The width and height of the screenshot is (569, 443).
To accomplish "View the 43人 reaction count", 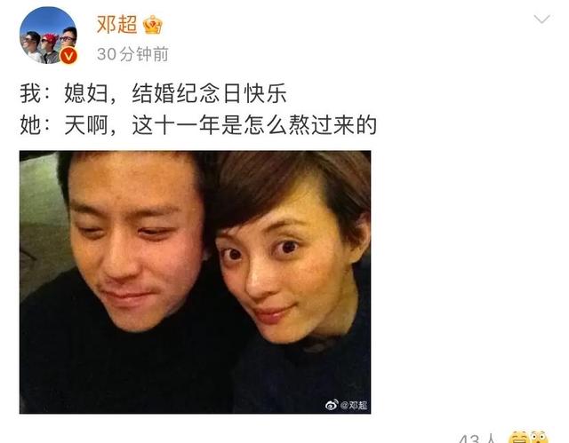I will 477,439.
